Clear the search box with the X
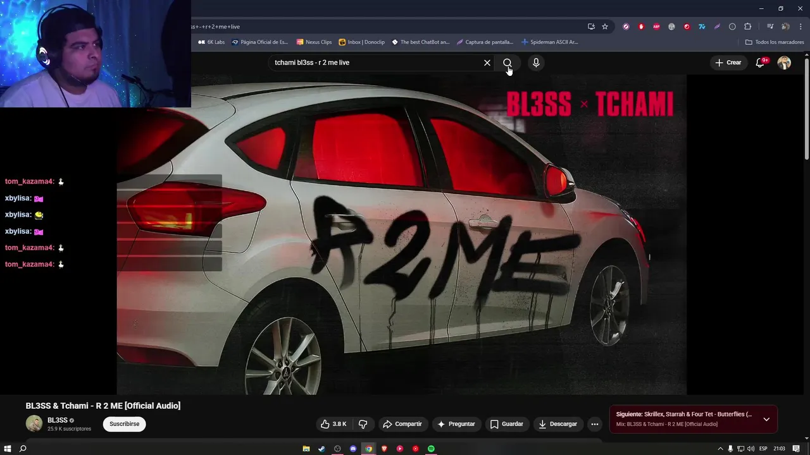Image resolution: width=810 pixels, height=455 pixels. pyautogui.click(x=487, y=63)
